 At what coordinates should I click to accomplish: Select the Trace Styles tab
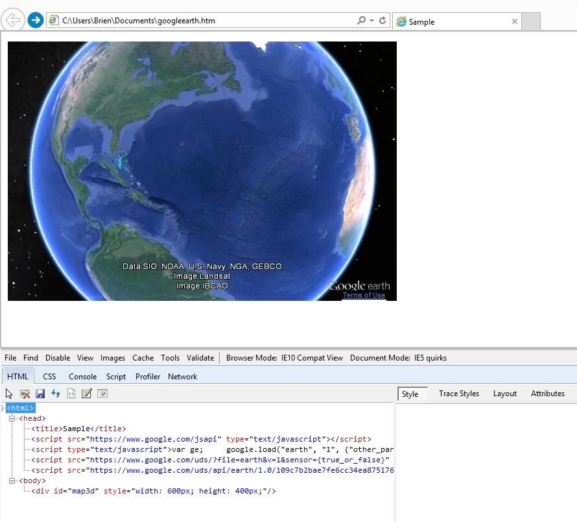pos(458,394)
